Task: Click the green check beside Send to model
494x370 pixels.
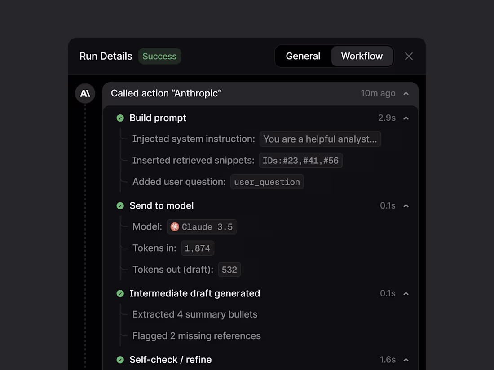Action: tap(120, 206)
